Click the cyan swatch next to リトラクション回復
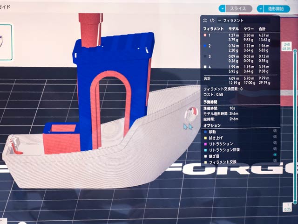This screenshot has width=298, height=224. (205, 150)
